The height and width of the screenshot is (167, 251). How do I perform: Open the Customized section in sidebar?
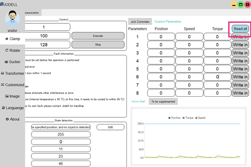(12, 85)
